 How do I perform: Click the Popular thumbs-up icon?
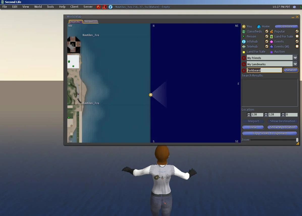tap(271, 31)
